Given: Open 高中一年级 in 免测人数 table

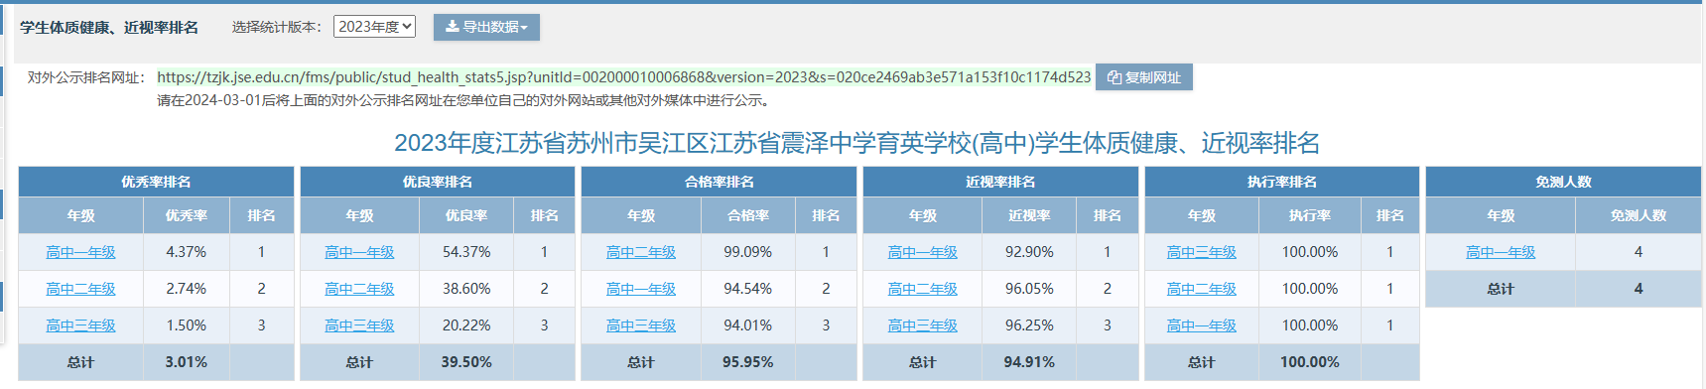Looking at the screenshot, I should [1501, 252].
